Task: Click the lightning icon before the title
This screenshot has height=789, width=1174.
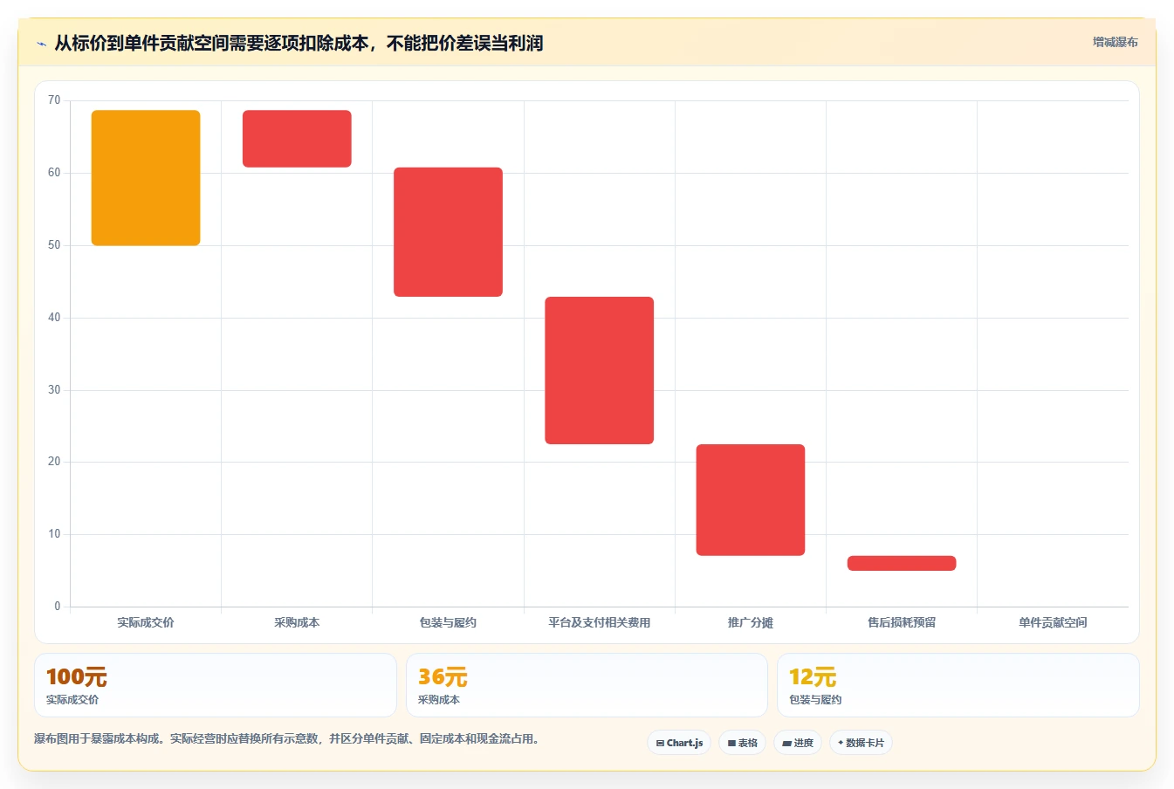Action: 41,44
